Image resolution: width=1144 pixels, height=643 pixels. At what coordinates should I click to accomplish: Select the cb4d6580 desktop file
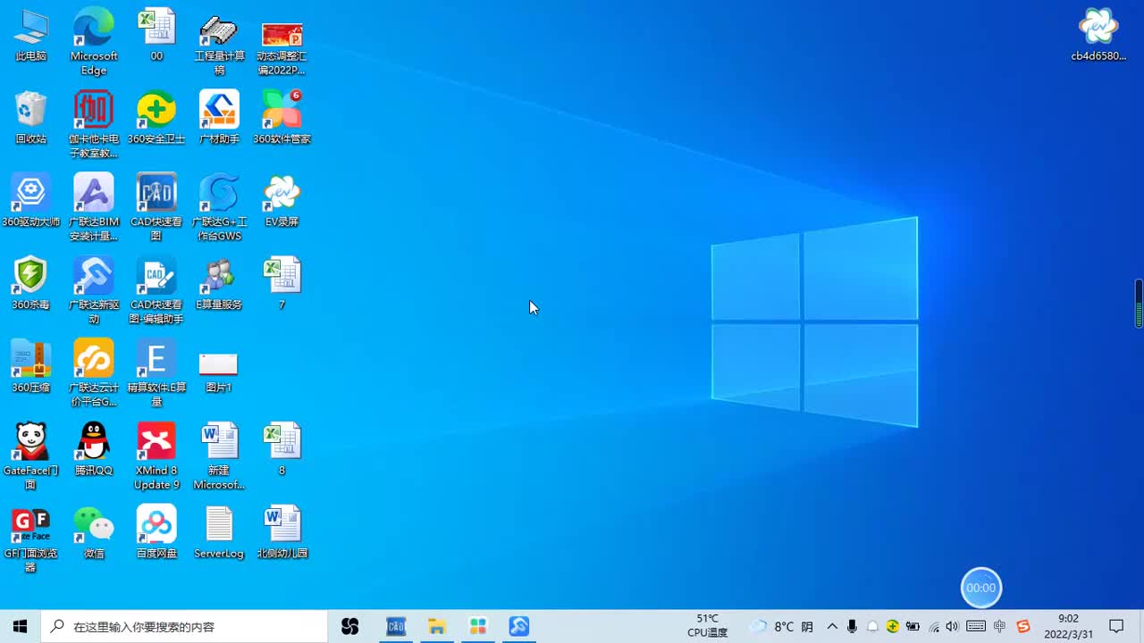tap(1098, 36)
